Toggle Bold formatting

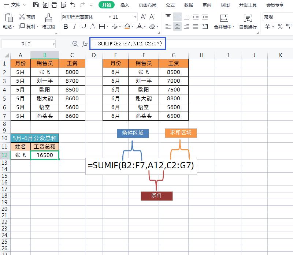[66, 26]
